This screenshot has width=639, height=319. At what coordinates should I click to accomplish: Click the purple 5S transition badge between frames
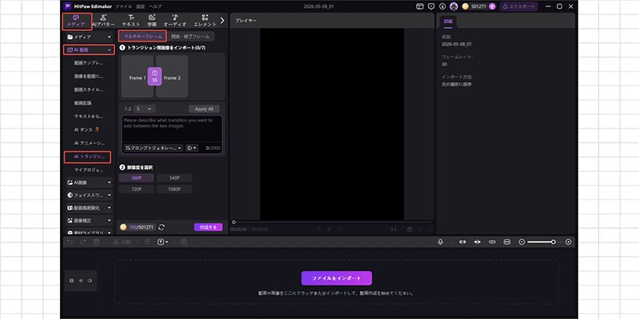[x=155, y=77]
